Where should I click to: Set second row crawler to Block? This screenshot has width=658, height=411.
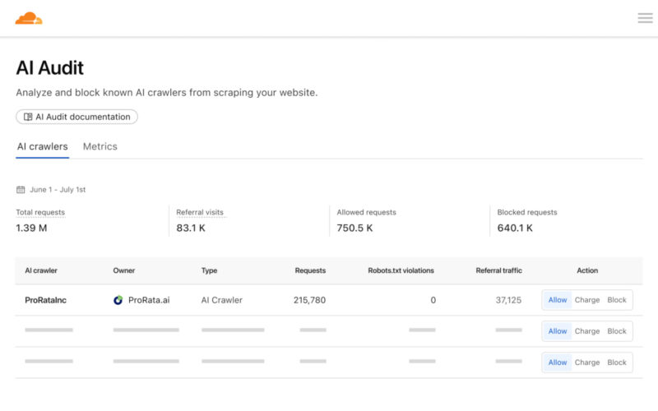pos(616,331)
